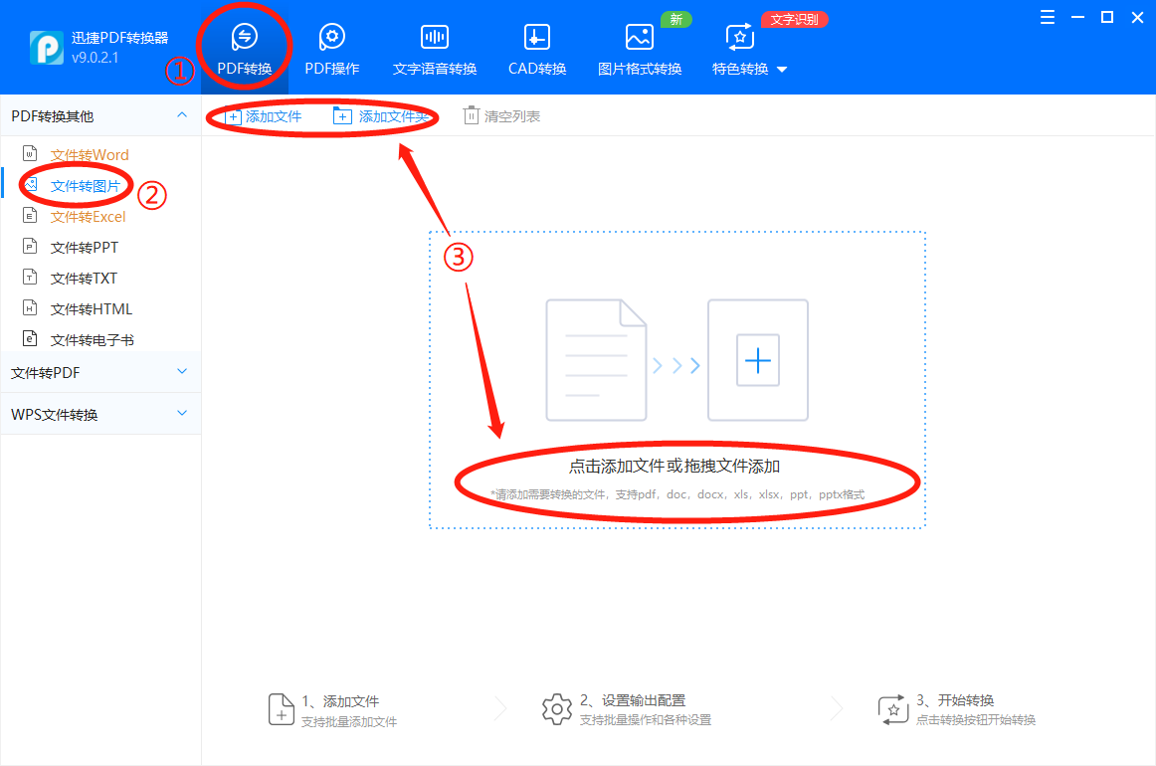Click step 1、添加文件 label
Image resolution: width=1156 pixels, height=766 pixels.
pos(340,701)
